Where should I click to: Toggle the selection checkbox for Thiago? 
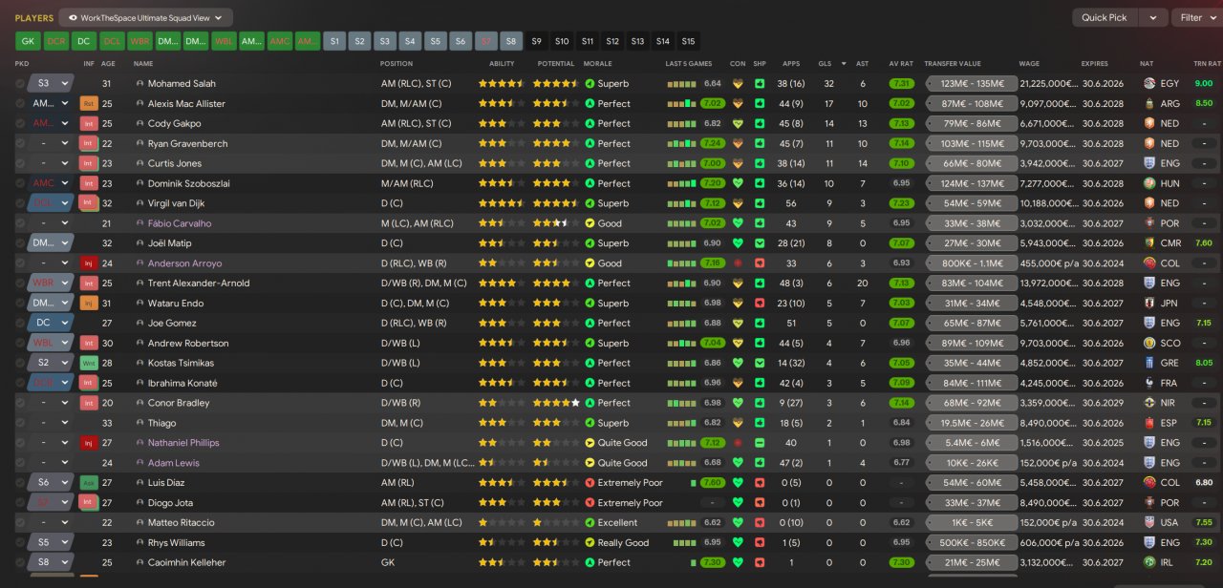point(20,423)
